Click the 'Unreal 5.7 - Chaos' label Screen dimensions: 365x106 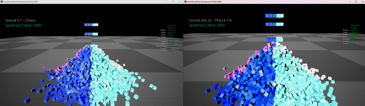point(20,20)
